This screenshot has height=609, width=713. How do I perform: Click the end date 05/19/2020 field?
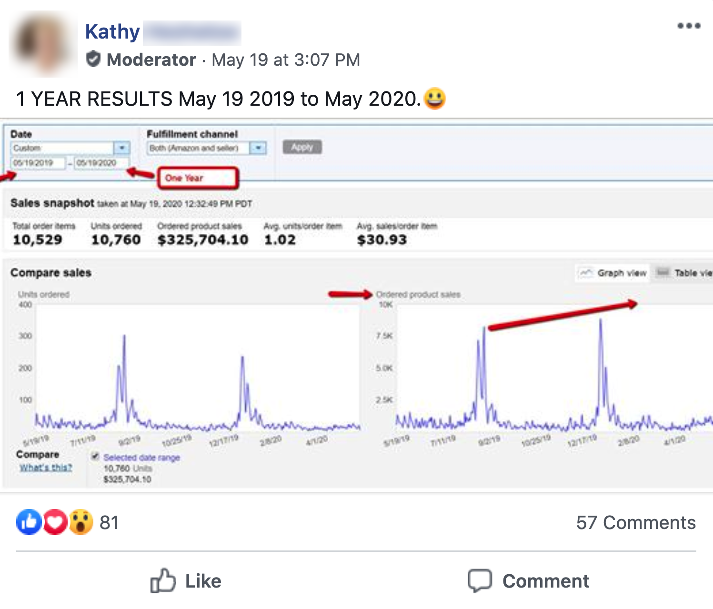pos(100,163)
